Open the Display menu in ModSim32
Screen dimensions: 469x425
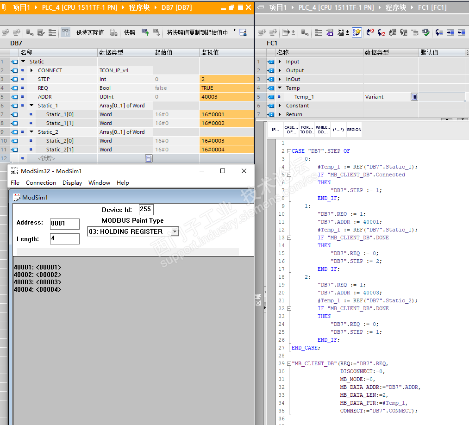coord(72,183)
